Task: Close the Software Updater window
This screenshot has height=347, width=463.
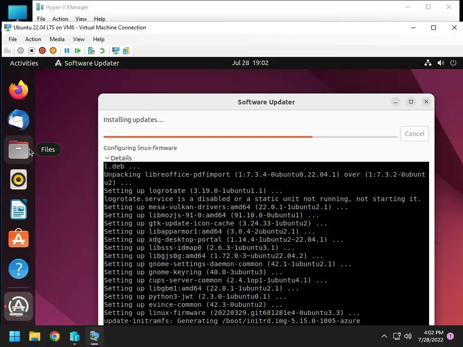Action: 426,102
